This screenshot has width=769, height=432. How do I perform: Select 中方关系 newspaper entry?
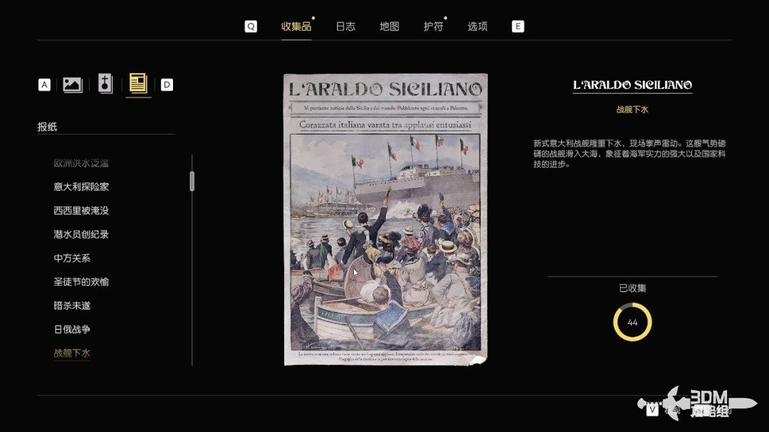72,258
